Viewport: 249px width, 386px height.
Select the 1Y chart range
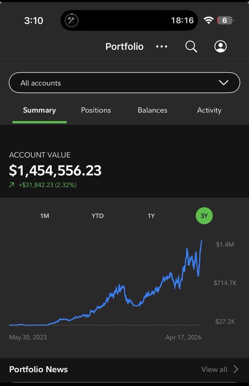click(151, 216)
